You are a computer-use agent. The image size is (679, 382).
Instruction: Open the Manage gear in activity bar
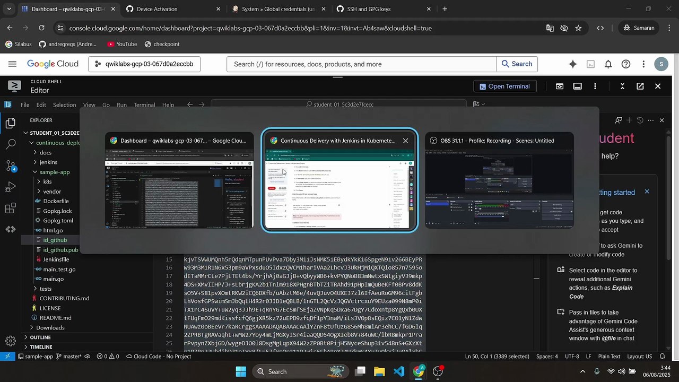pos(11,341)
